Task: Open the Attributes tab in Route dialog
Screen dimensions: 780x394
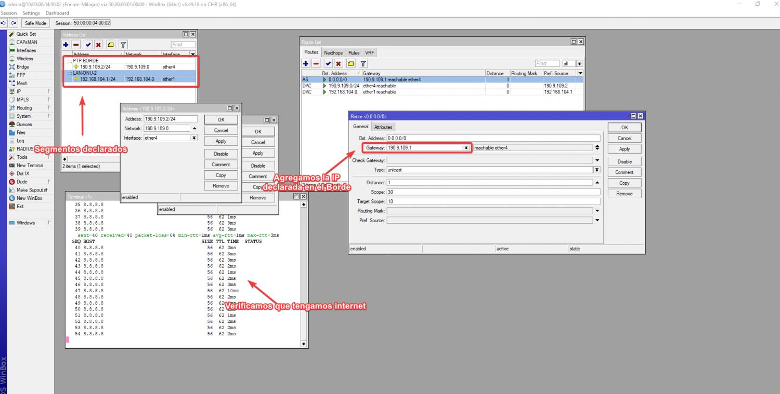Action: click(x=384, y=127)
